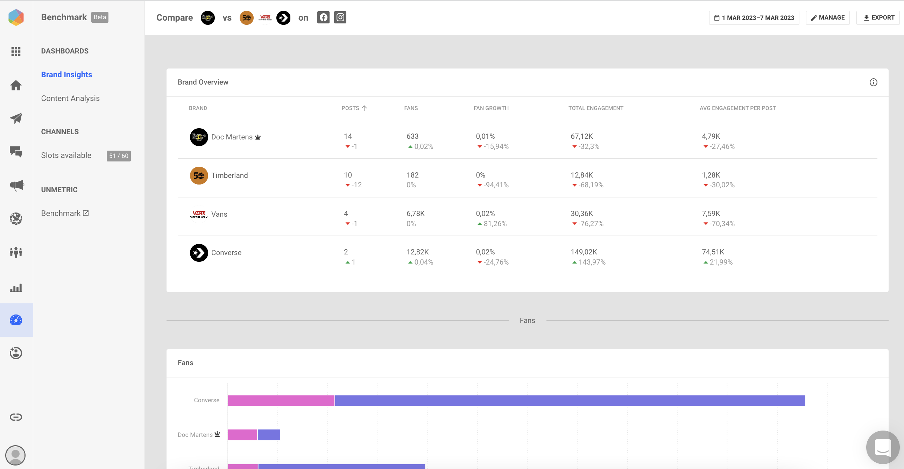The height and width of the screenshot is (469, 904).
Task: Click the chain link icon in sidebar
Action: click(x=16, y=417)
